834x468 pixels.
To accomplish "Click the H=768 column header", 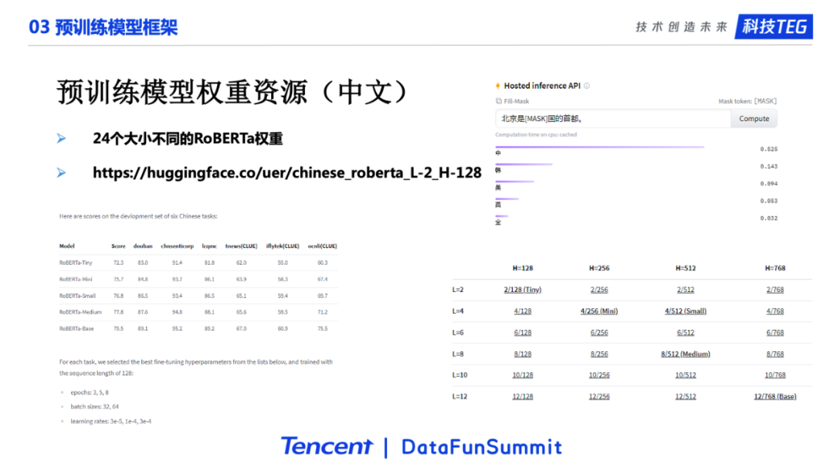I will pos(775,268).
